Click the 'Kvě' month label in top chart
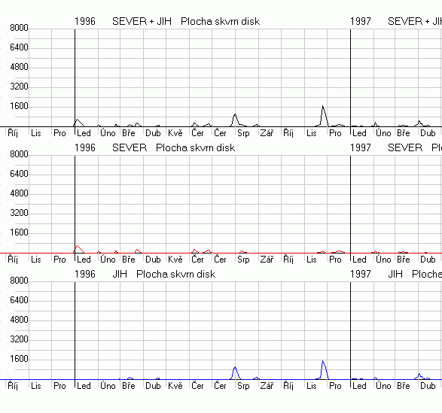 tap(175, 132)
